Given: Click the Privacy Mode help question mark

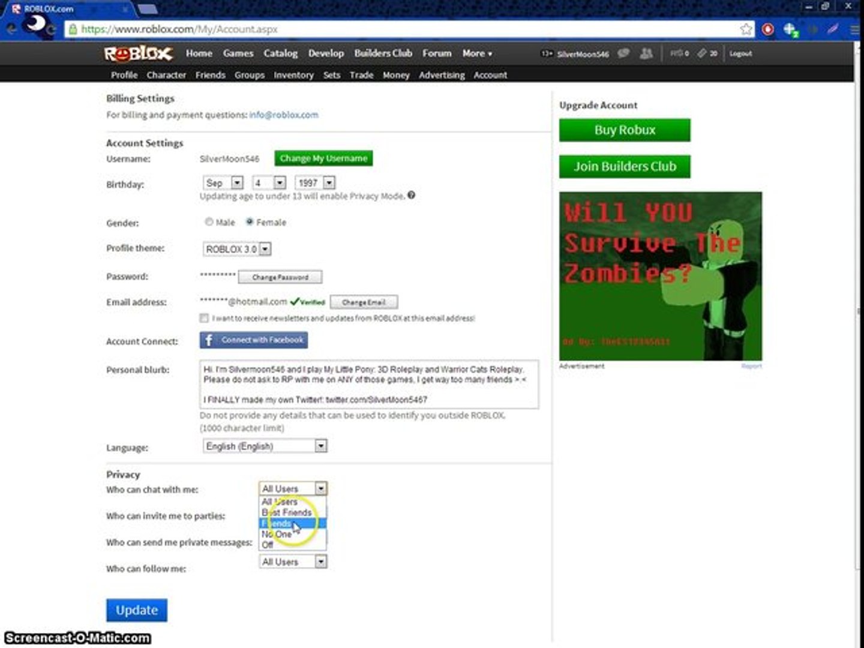Looking at the screenshot, I should pos(412,195).
